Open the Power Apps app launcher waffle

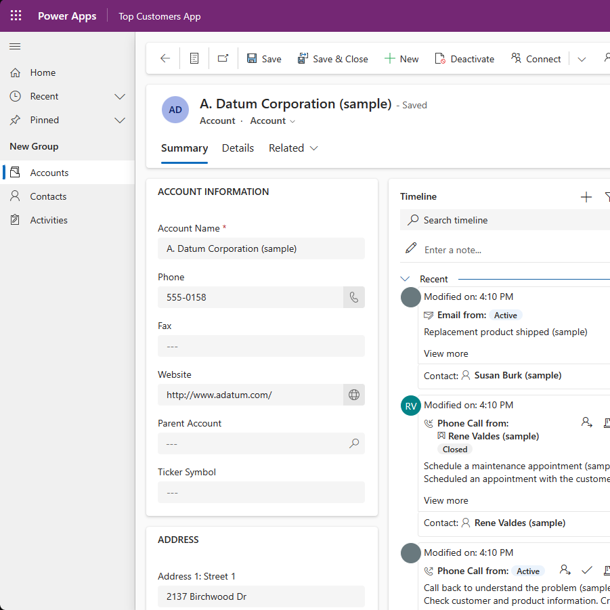click(x=16, y=16)
